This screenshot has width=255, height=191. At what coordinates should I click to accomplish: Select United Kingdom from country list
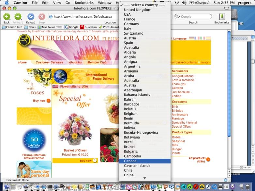coord(144,10)
